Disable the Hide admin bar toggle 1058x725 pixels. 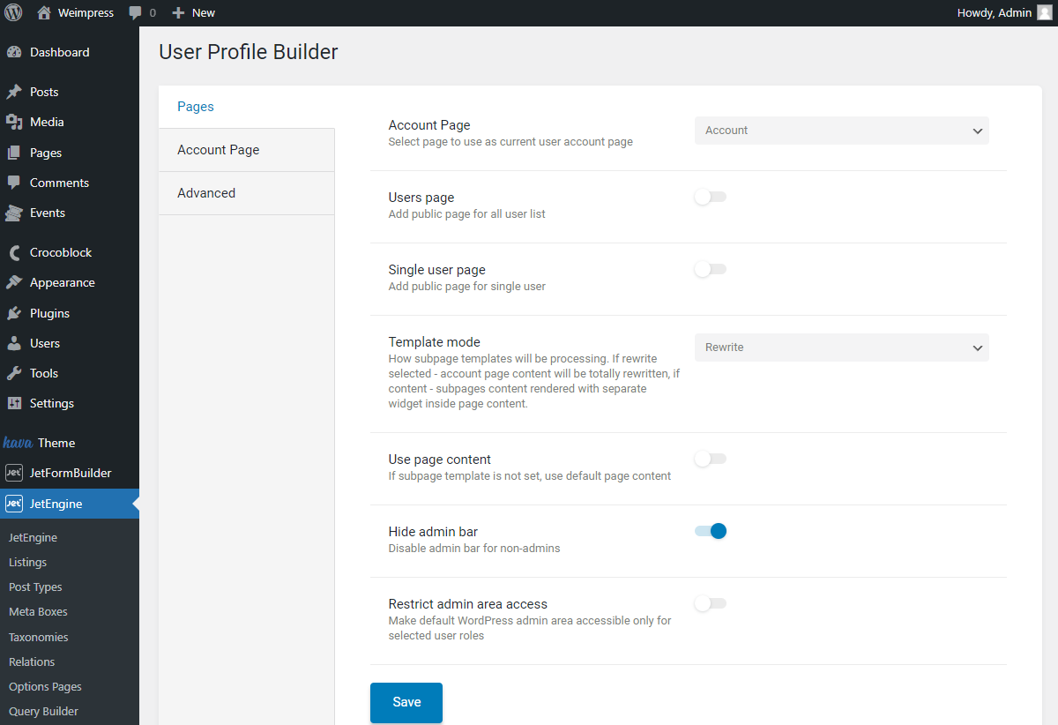tap(711, 531)
